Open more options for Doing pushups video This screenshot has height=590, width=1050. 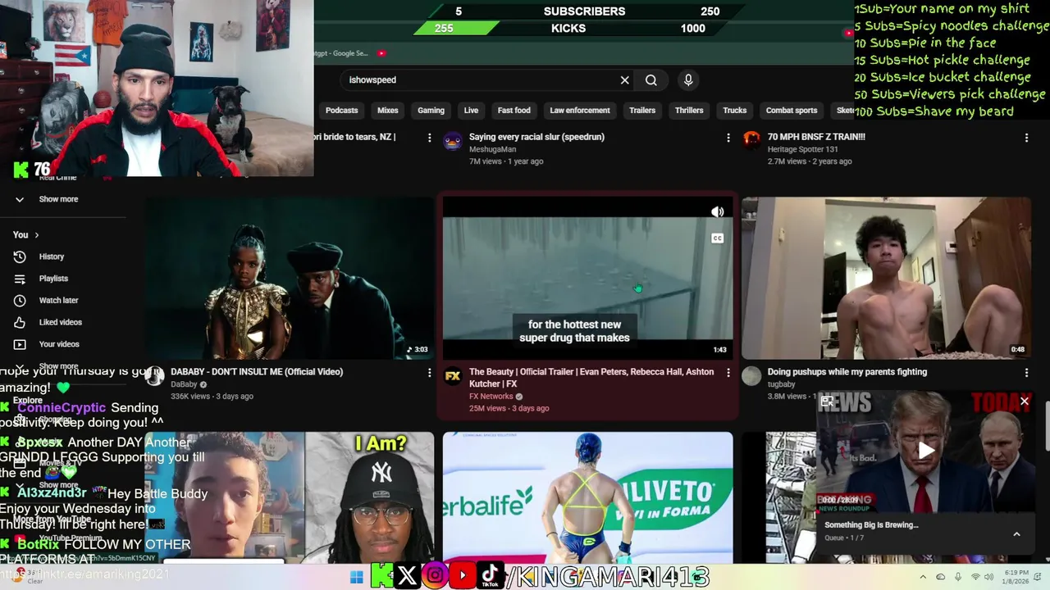(1026, 373)
